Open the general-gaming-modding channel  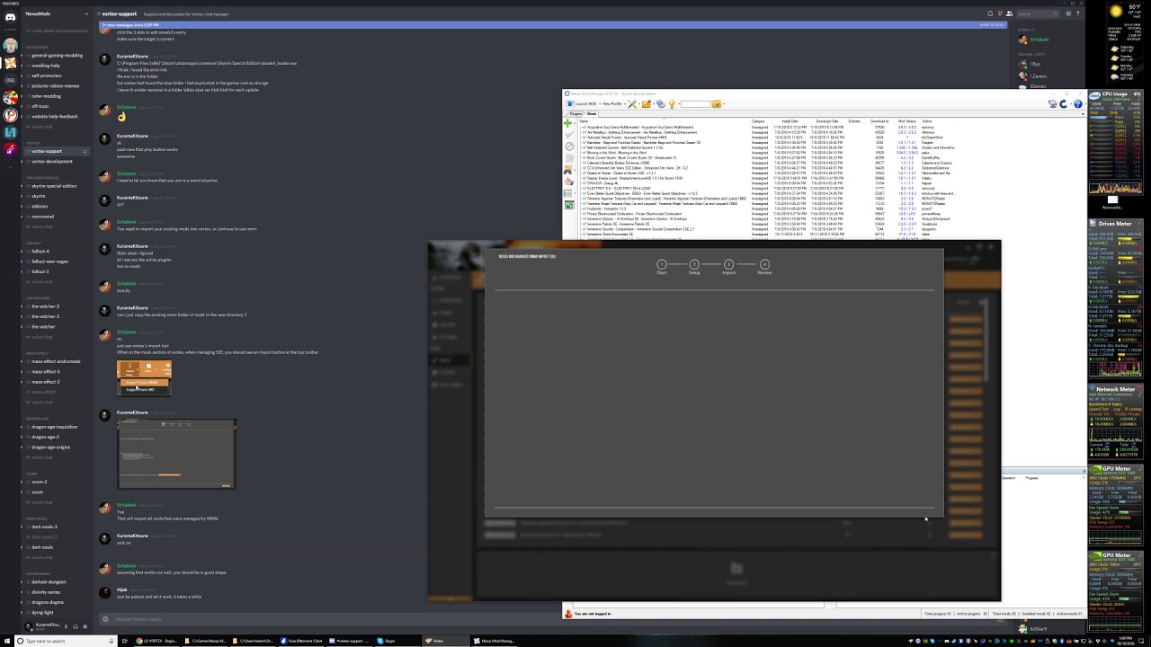[57, 55]
